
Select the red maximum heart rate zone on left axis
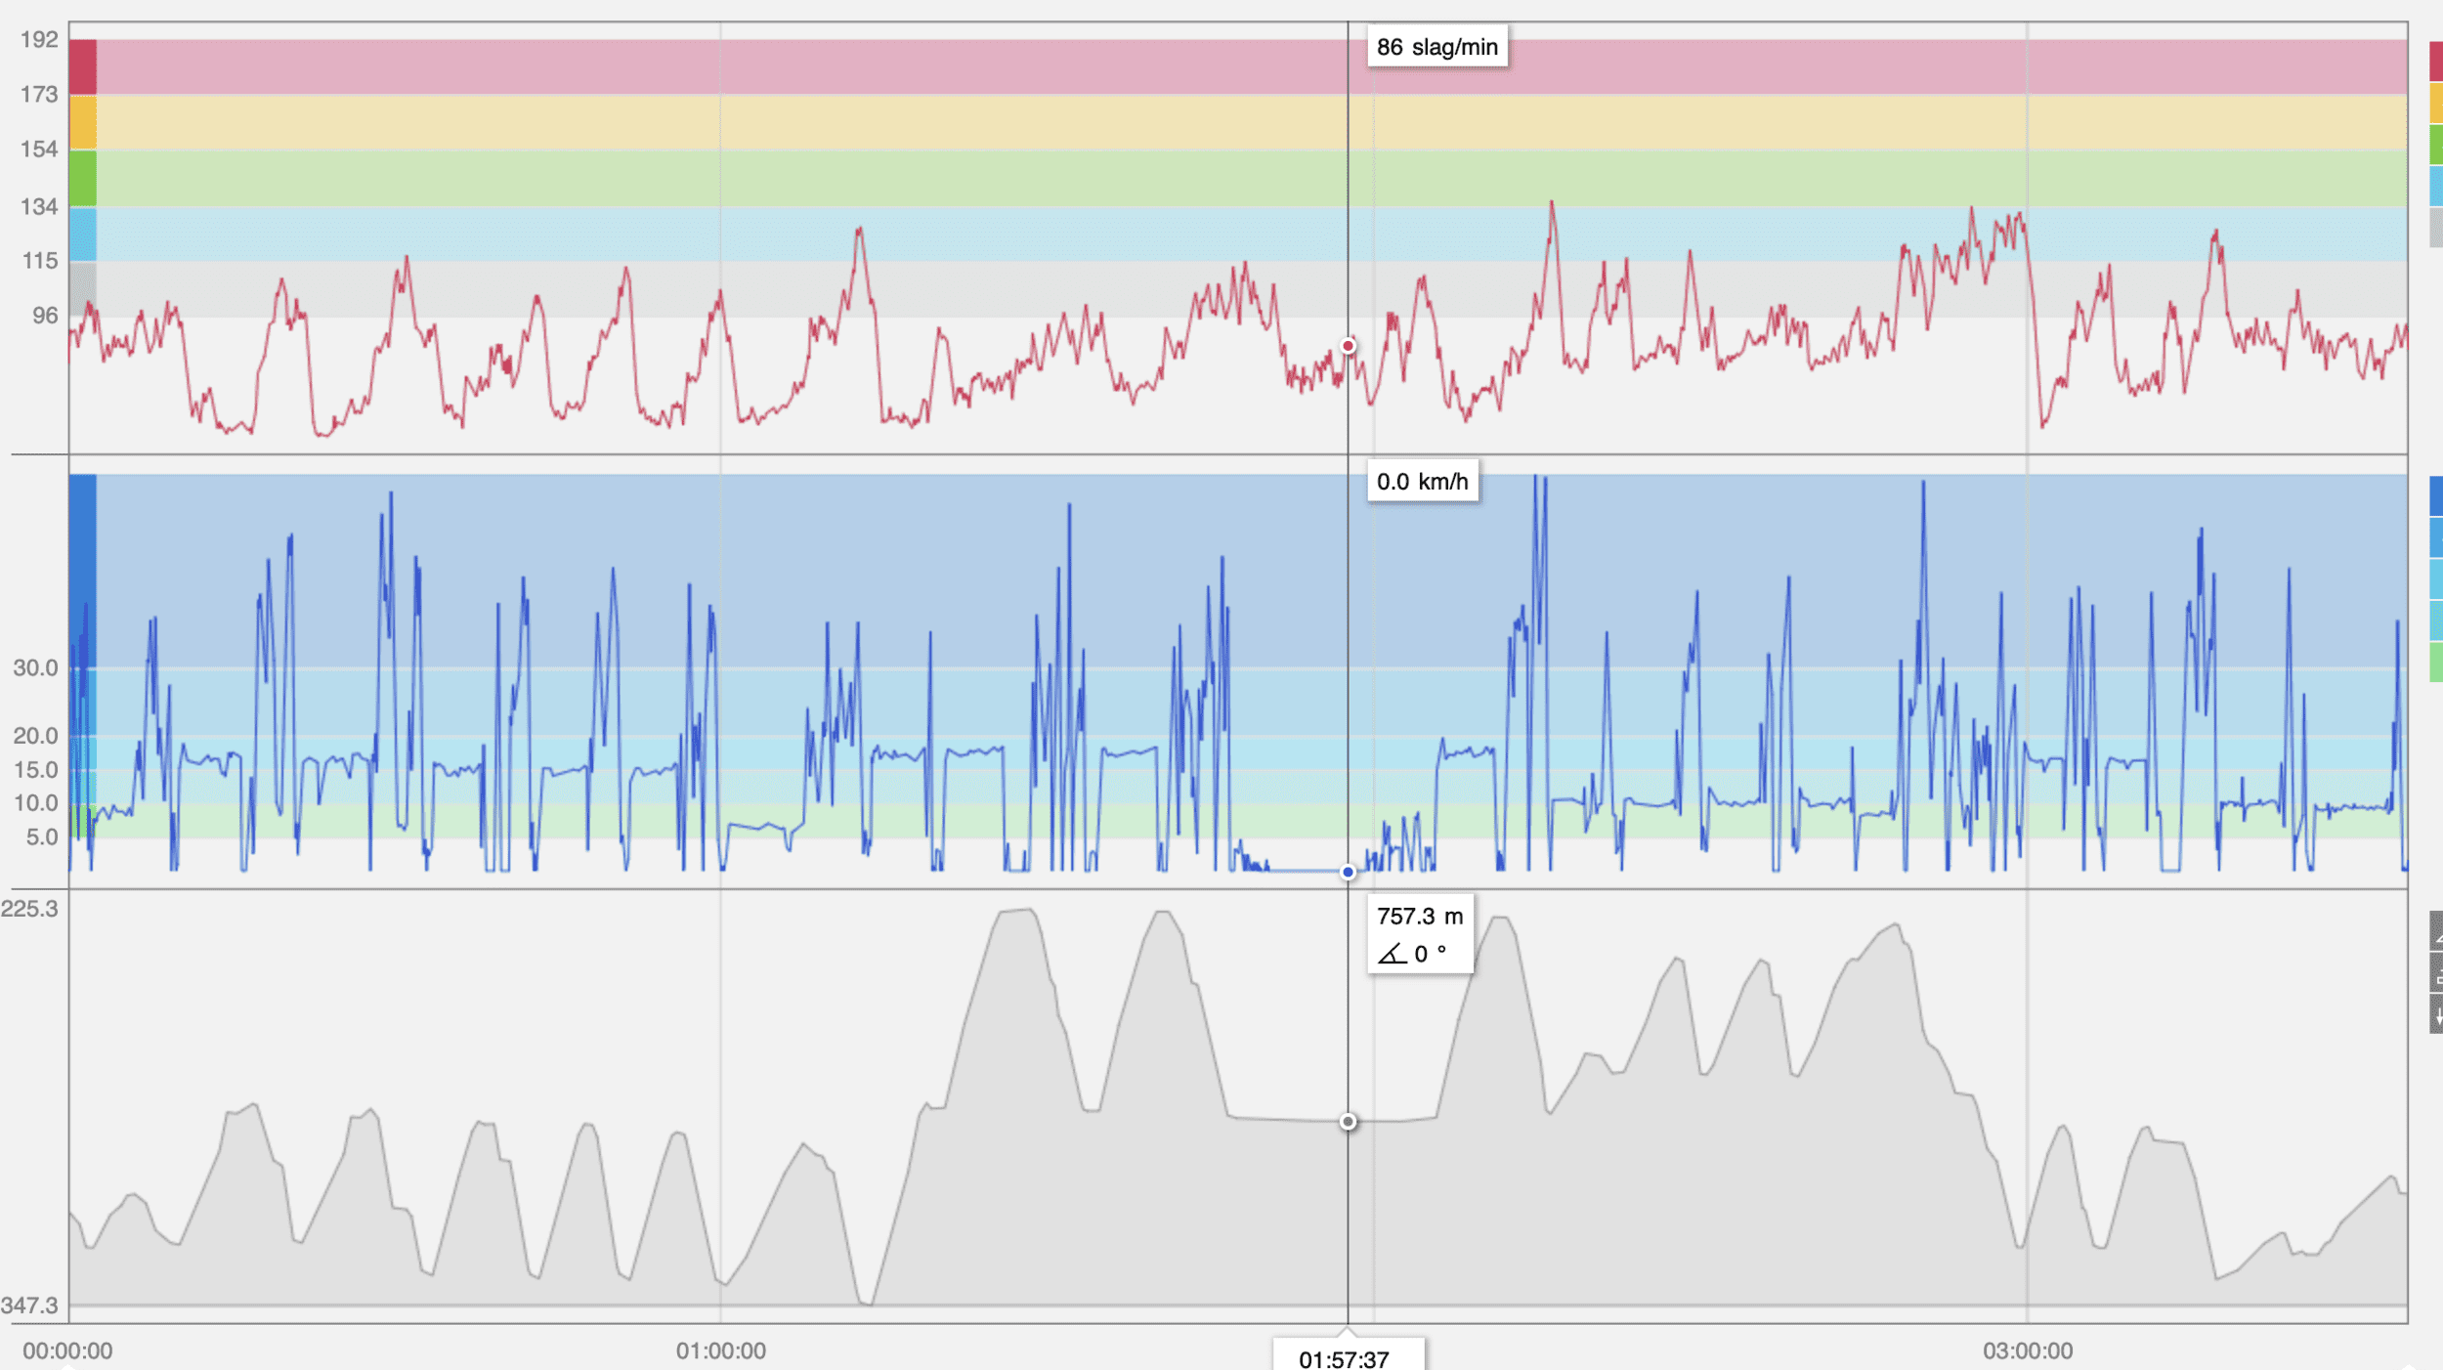pyautogui.click(x=83, y=67)
